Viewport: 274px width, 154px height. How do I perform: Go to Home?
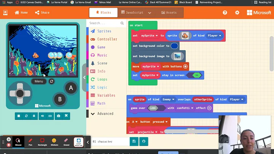point(21,13)
